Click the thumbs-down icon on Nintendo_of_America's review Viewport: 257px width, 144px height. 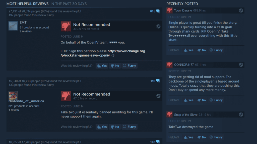(66, 96)
